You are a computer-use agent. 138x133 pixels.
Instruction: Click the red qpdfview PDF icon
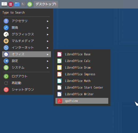(x=59, y=101)
